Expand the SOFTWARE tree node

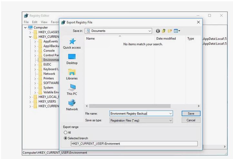coord(35,83)
